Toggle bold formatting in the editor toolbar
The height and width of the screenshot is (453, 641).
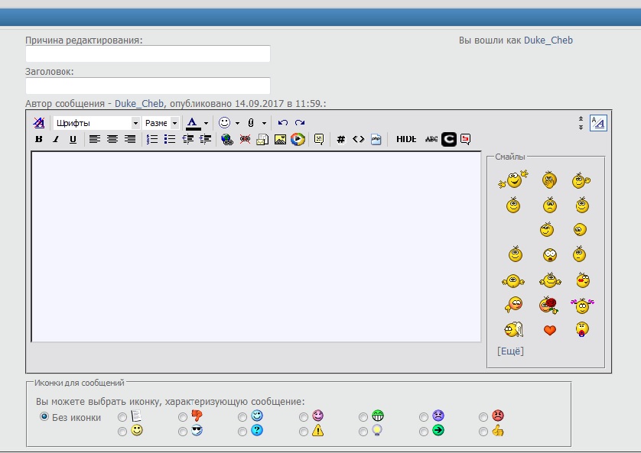click(x=39, y=139)
